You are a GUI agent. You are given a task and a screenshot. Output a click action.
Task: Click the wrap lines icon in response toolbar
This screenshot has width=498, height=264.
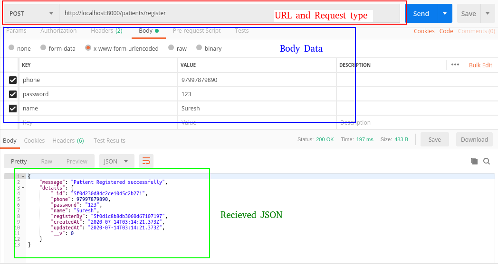pos(146,161)
